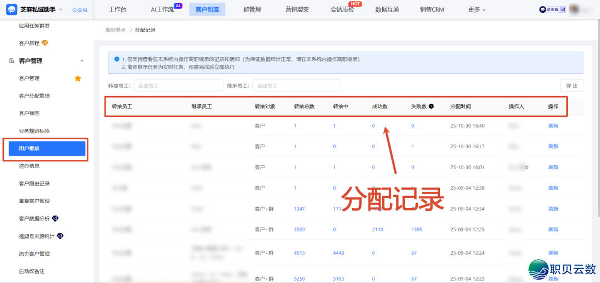Screen dimensions: 600x283
Task: Click the badge icon beside 客户数据分析
Action: coord(55,219)
